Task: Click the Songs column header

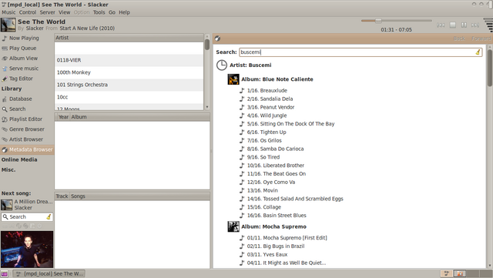Action: click(139, 196)
